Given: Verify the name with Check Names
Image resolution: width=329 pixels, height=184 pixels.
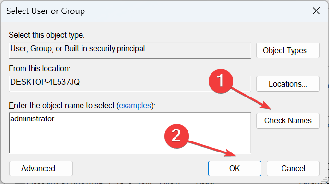Looking at the screenshot, I should click(x=288, y=120).
